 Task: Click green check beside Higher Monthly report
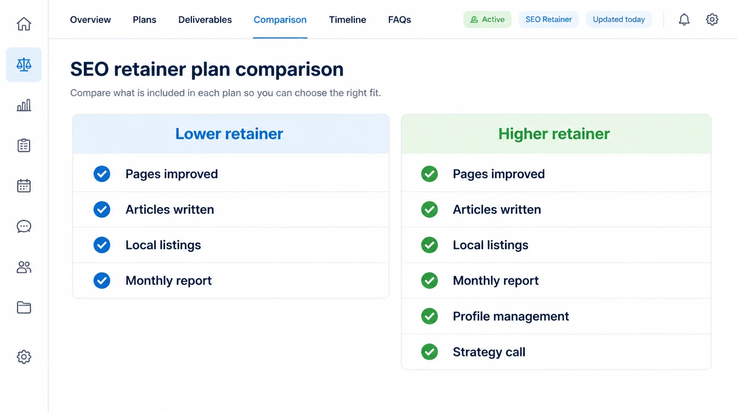[x=429, y=281]
